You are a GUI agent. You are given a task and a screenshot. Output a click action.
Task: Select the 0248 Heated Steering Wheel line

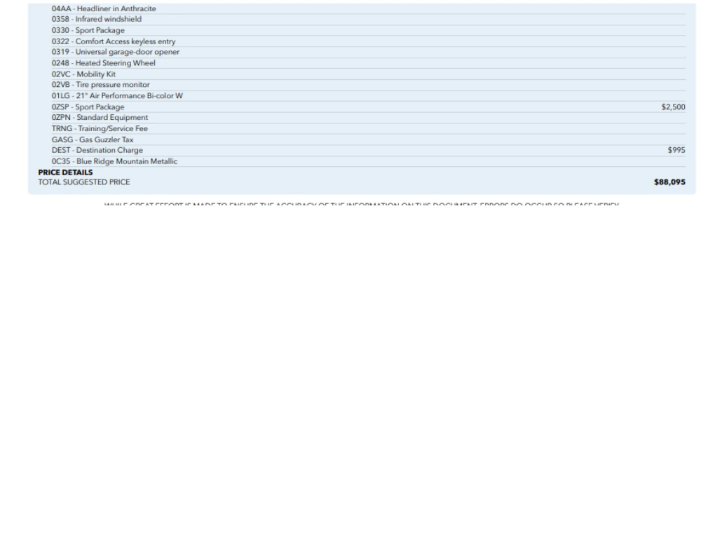pos(103,63)
